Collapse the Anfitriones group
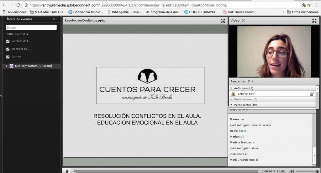 pyautogui.click(x=231, y=88)
